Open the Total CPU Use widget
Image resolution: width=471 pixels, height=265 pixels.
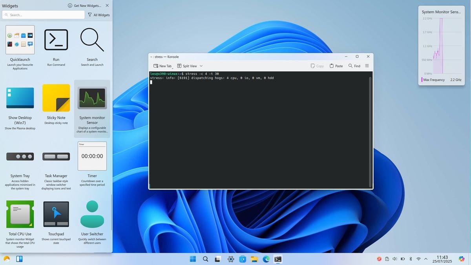coord(20,214)
